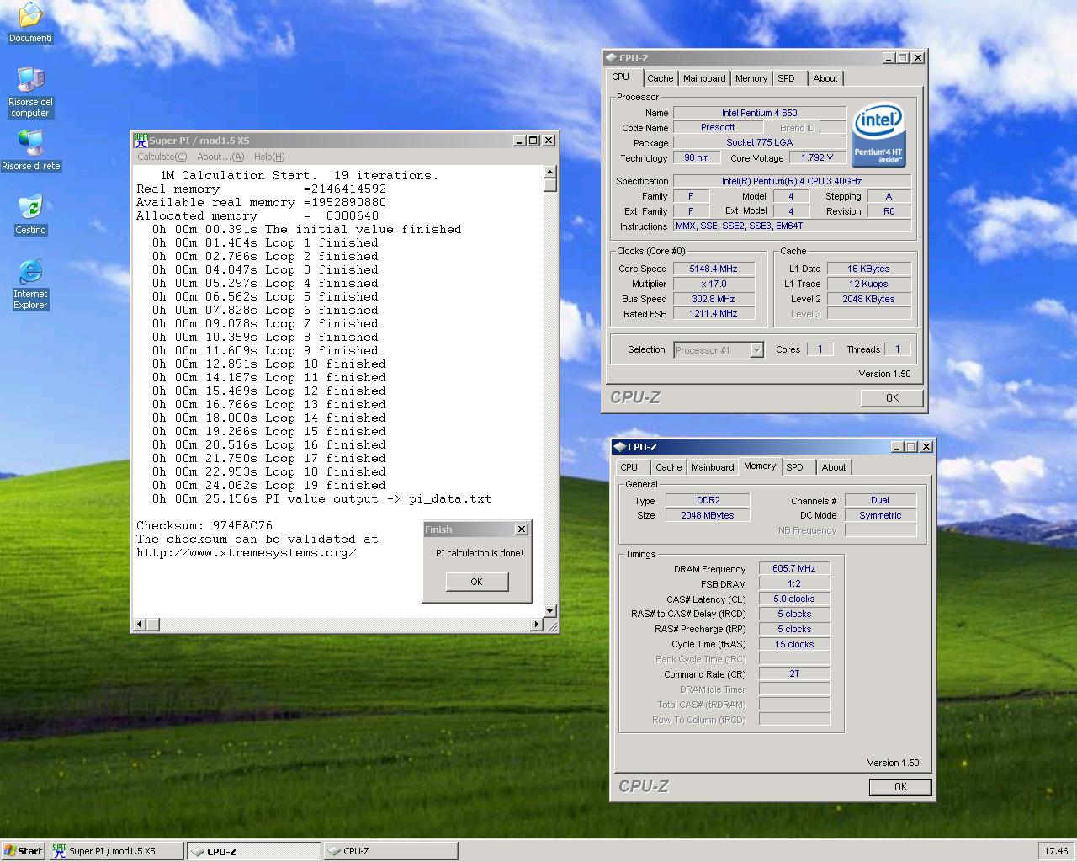Click the Name field Intel Pentium 4 650

[760, 113]
